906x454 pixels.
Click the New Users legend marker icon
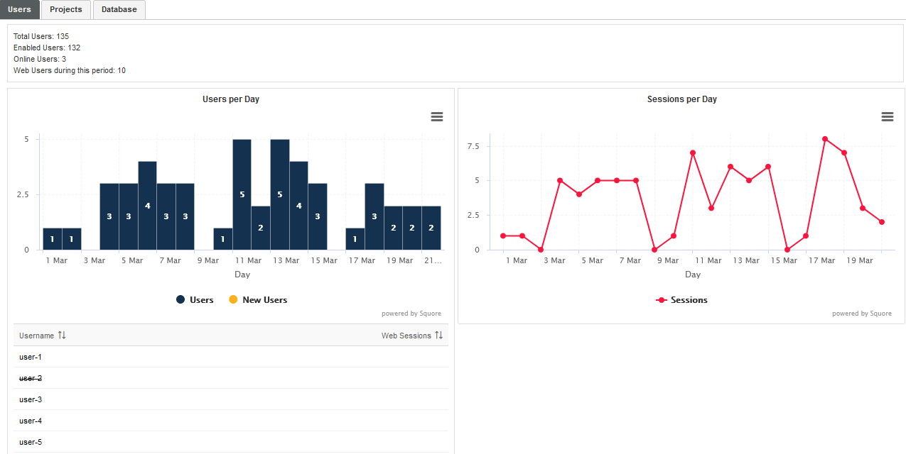pos(233,299)
